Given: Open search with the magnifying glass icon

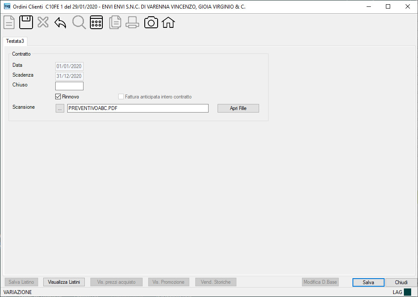Looking at the screenshot, I should pyautogui.click(x=79, y=22).
